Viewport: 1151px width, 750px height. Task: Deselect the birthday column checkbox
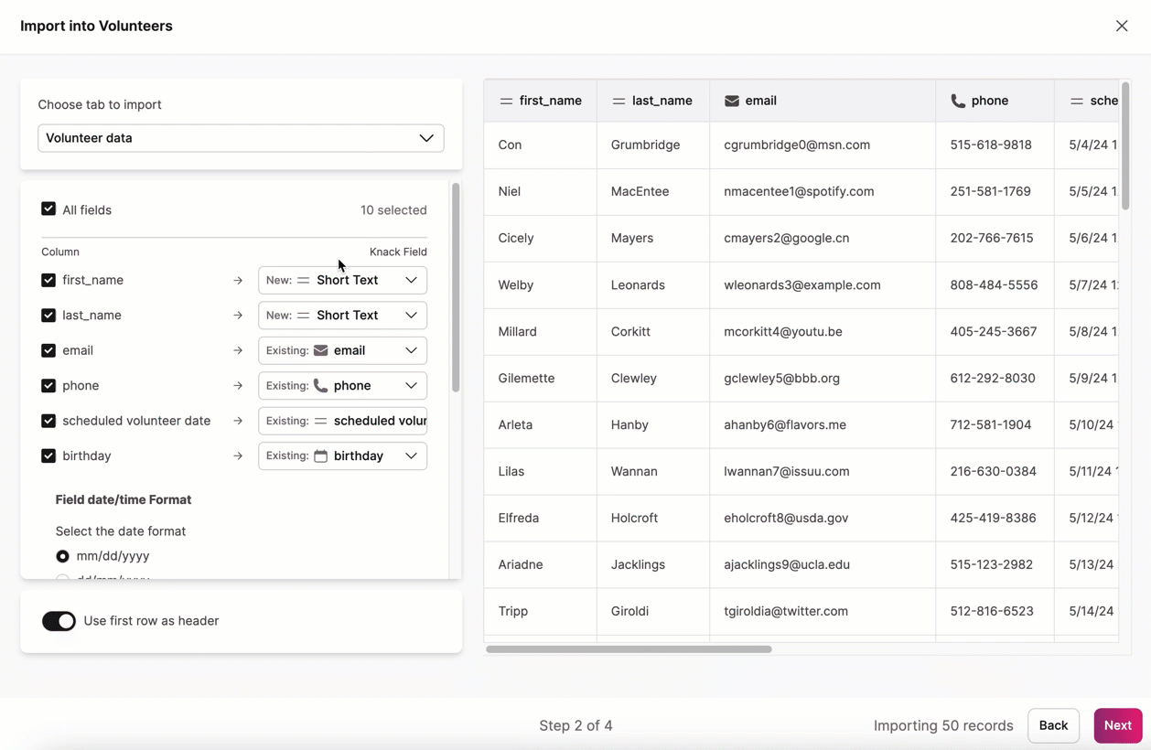48,455
